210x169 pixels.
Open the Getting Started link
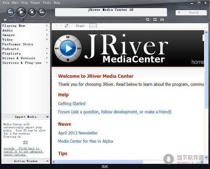coord(72,103)
